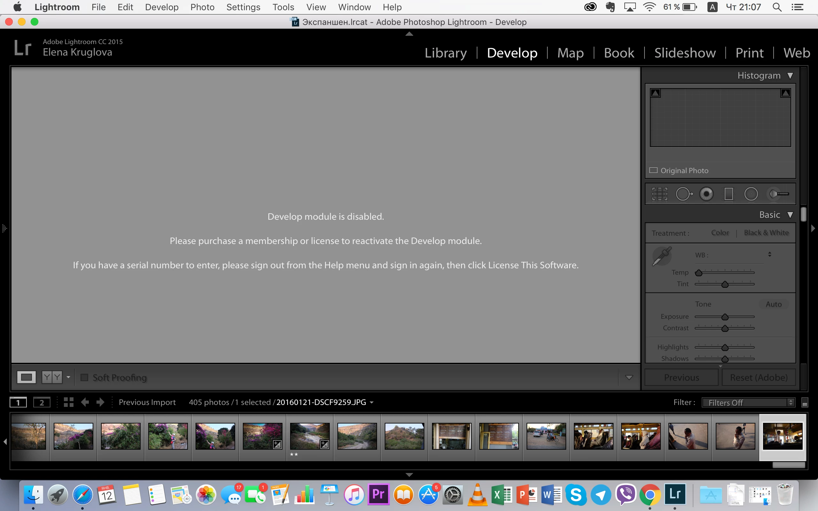Collapse the Basic panel
The width and height of the screenshot is (818, 511).
tap(790, 215)
